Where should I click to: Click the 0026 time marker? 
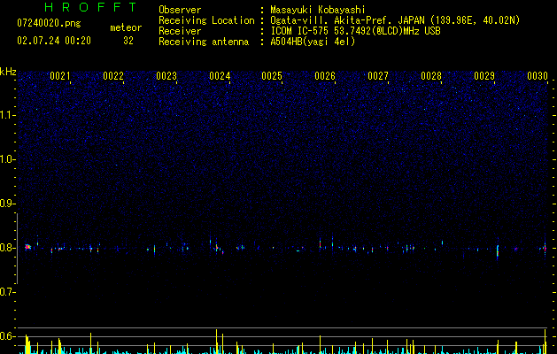[x=325, y=76]
